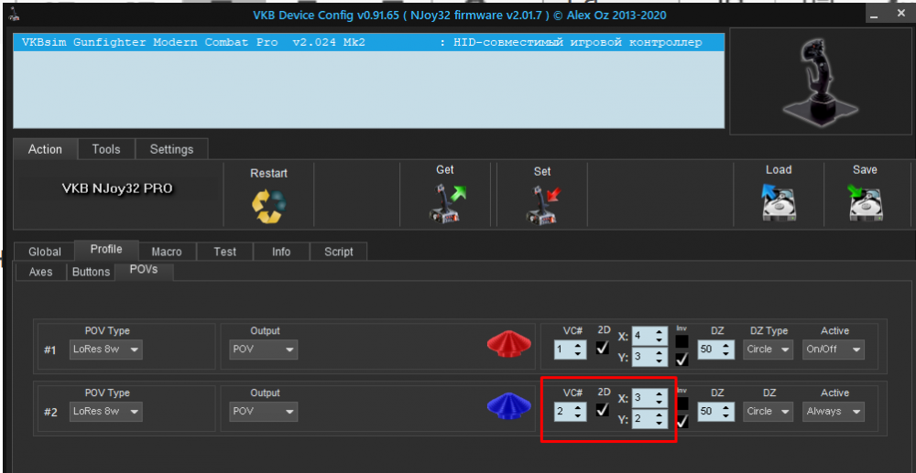Switch to the Tools tab
The image size is (916, 473).
coord(106,149)
